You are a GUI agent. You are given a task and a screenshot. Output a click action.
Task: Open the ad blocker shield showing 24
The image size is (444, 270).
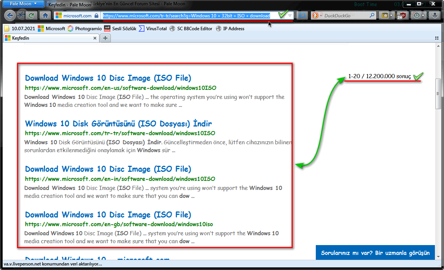[401, 16]
